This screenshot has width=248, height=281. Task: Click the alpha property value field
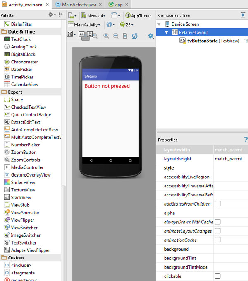tap(231, 213)
